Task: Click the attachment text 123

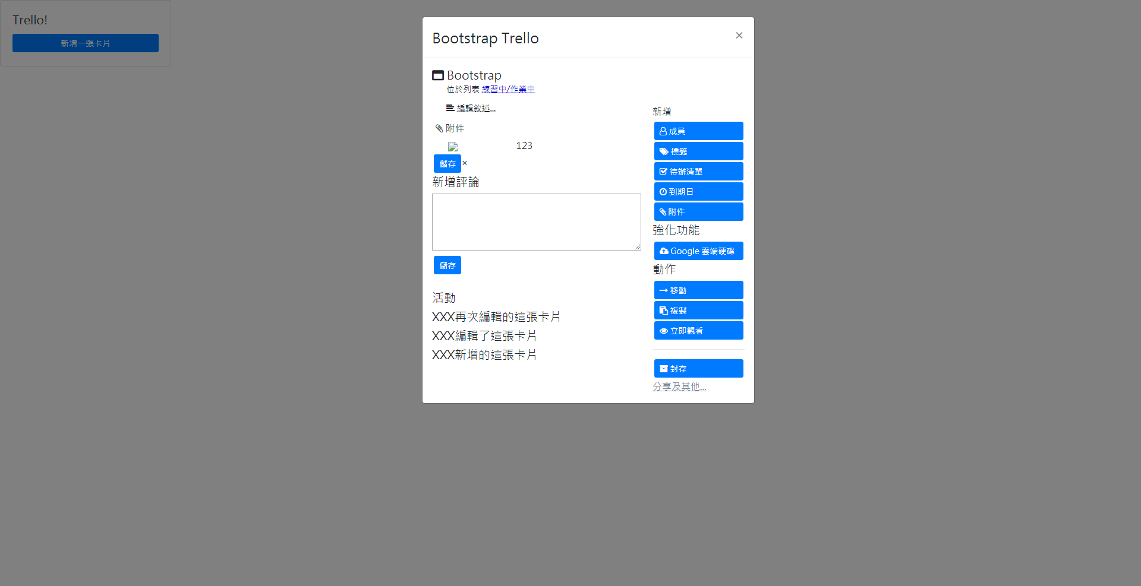Action: coord(524,145)
